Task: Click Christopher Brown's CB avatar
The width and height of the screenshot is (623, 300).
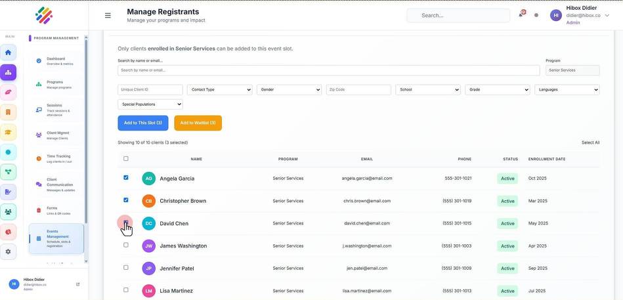Action: coord(148,201)
